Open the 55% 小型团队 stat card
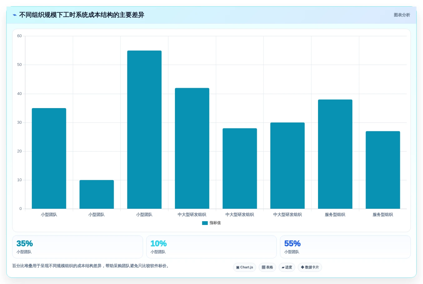423x284 pixels. (345, 247)
